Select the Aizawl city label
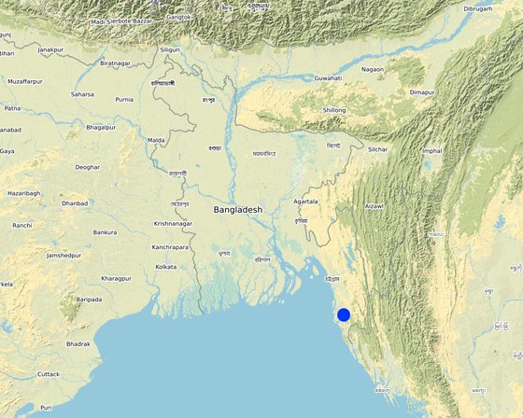The image size is (523, 418). pos(375,206)
